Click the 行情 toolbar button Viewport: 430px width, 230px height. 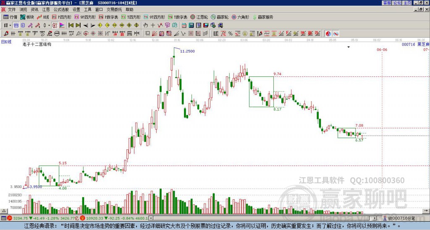pyautogui.click(x=10, y=17)
